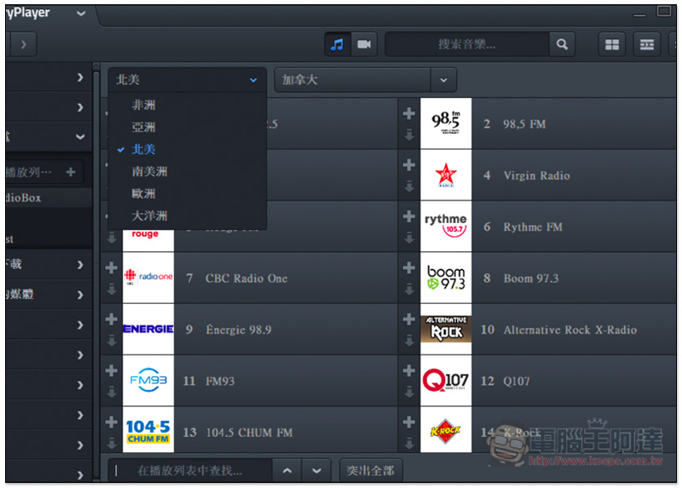Click download arrow for Boom 97.3
Screen dimensions: 682x488
(409, 289)
